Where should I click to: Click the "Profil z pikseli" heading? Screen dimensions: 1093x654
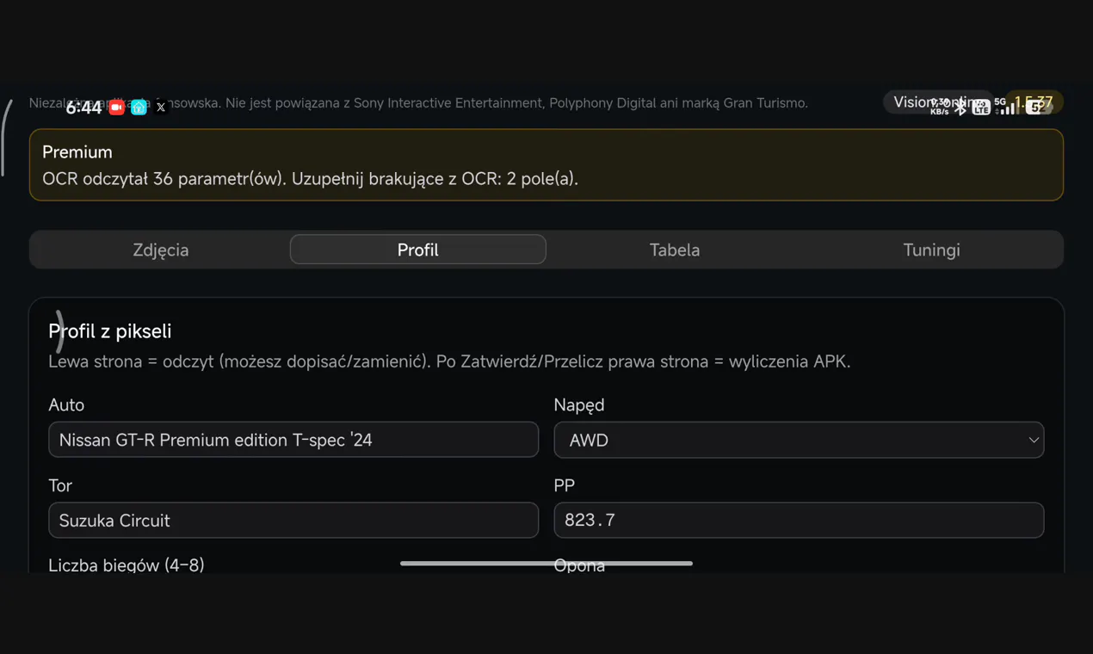coord(110,331)
